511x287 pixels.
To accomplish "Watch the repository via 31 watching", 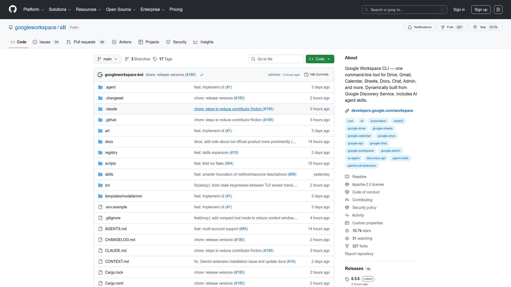I will pyautogui.click(x=362, y=238).
